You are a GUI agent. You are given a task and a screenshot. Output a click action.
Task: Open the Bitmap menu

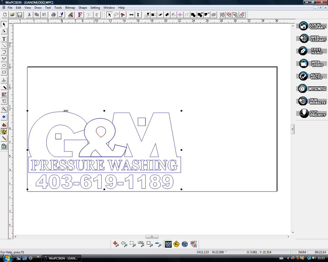pyautogui.click(x=70, y=8)
